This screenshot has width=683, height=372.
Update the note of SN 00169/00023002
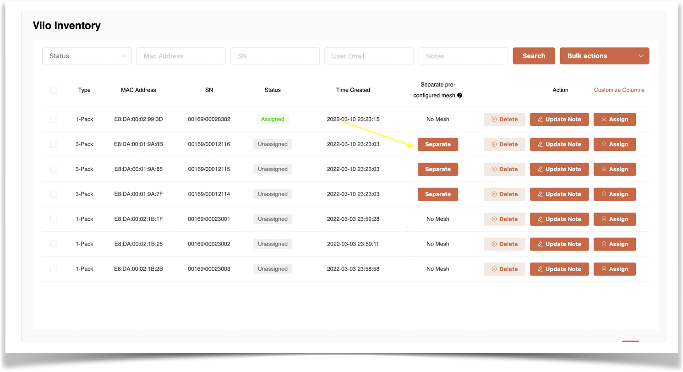pos(559,244)
